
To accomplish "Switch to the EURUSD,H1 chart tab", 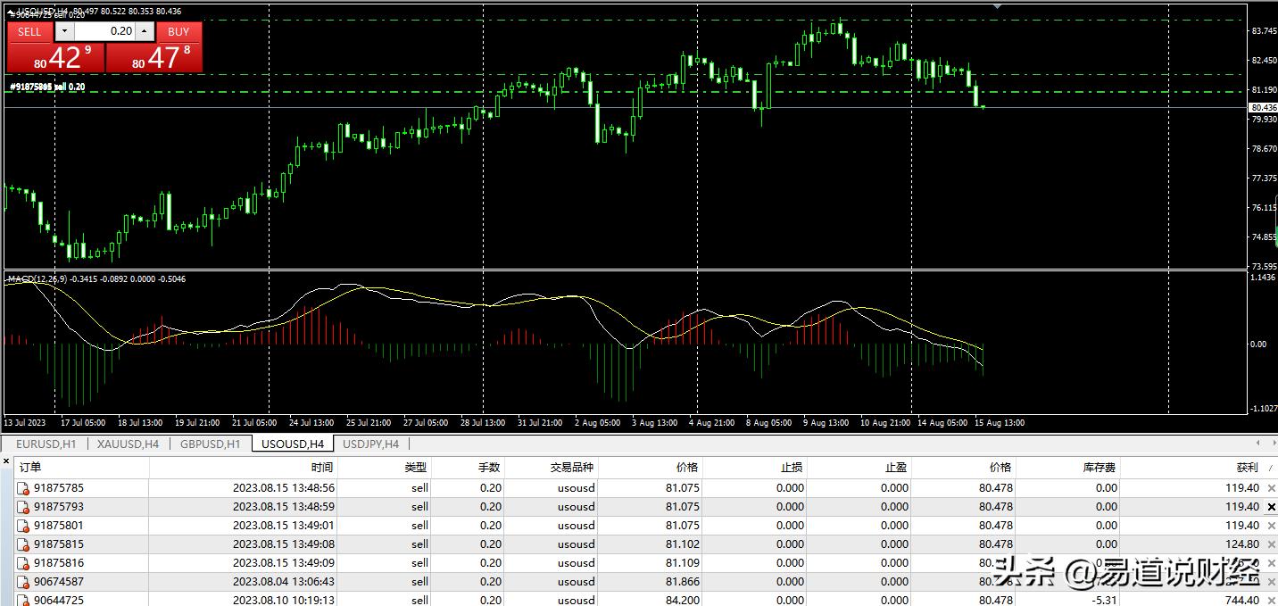I will pyautogui.click(x=46, y=444).
